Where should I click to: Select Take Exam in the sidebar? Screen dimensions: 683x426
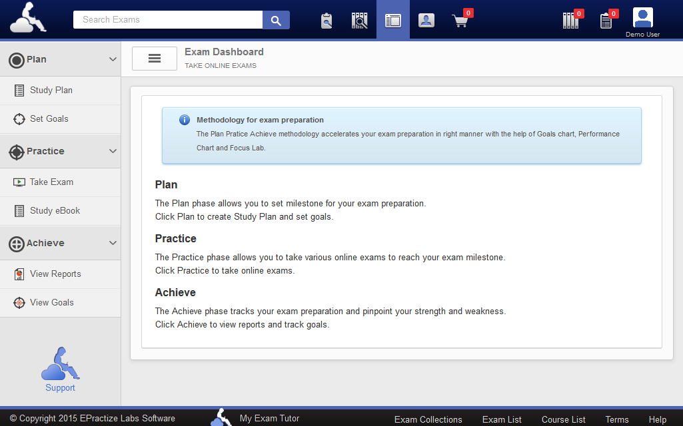[x=51, y=182]
